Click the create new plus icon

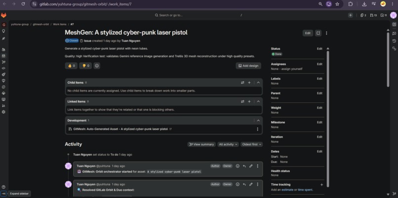coord(351,15)
